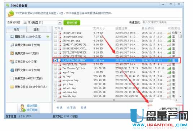The image size is (193, 131).
Task: Select the 文档文件 (3个文件) category
Action: [28, 62]
